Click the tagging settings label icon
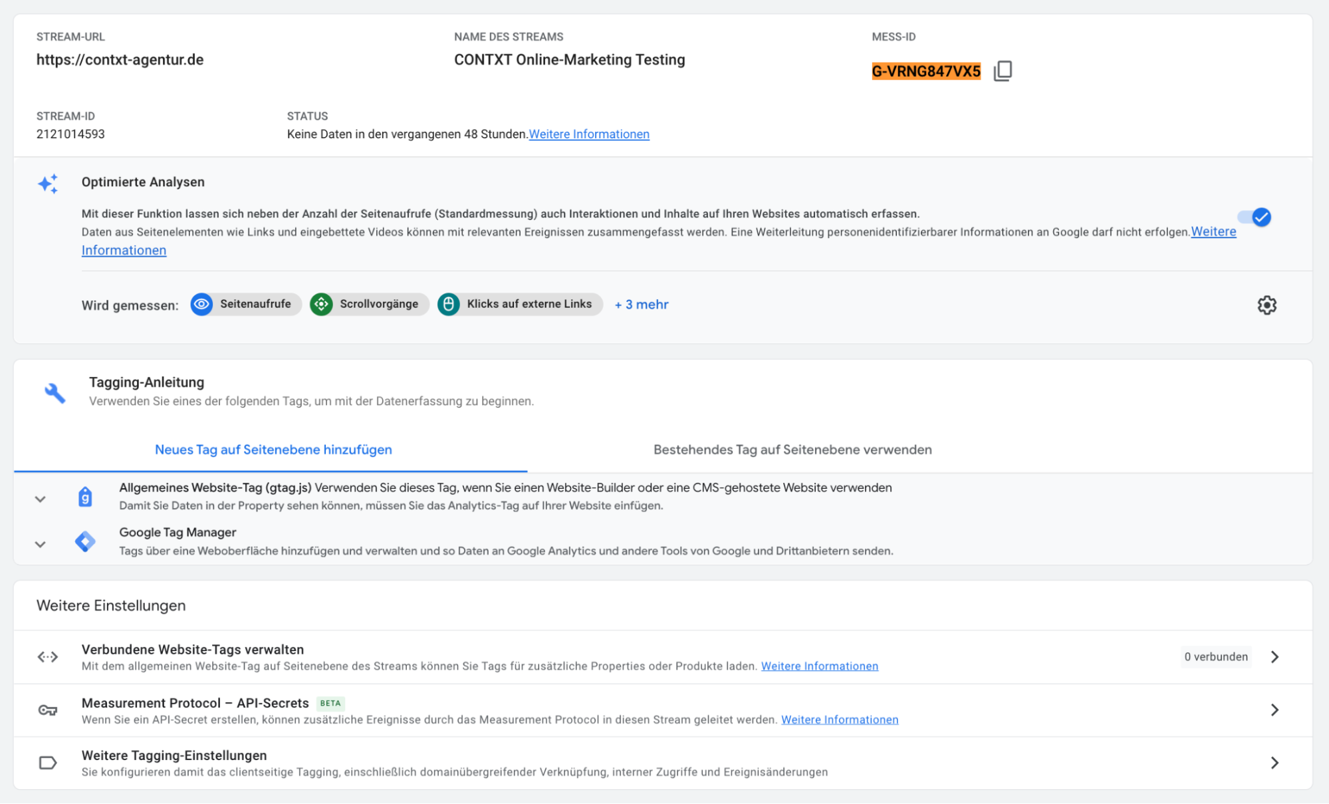The width and height of the screenshot is (1329, 804). coord(48,763)
